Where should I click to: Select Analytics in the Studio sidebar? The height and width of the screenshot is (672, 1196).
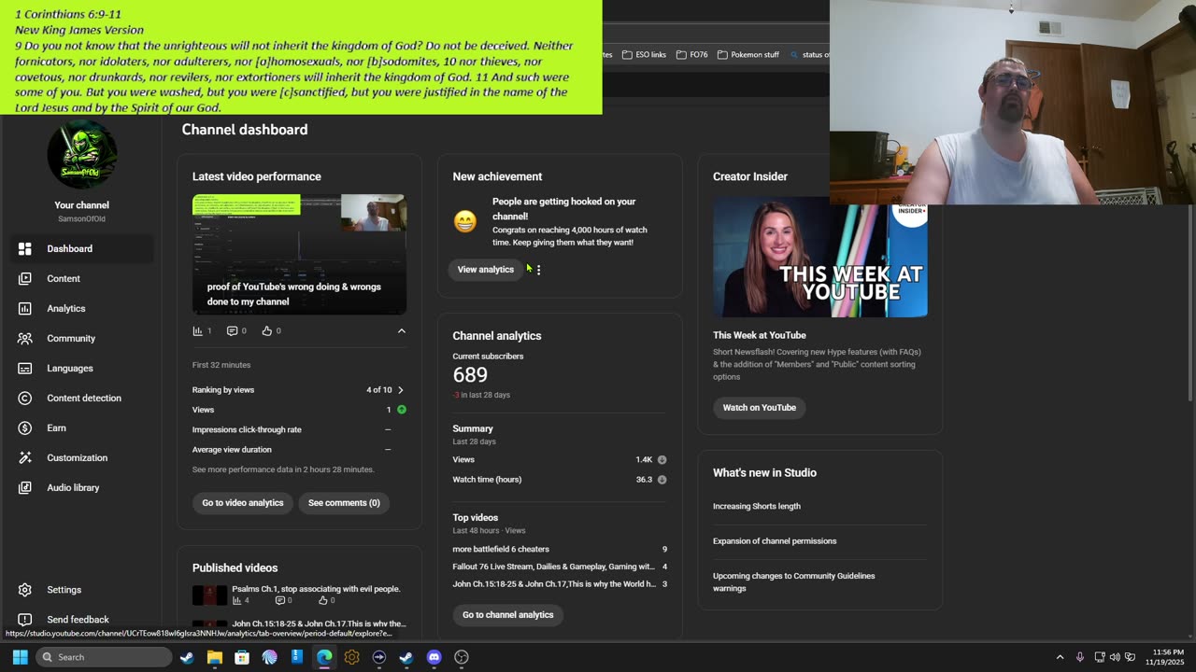(x=82, y=308)
